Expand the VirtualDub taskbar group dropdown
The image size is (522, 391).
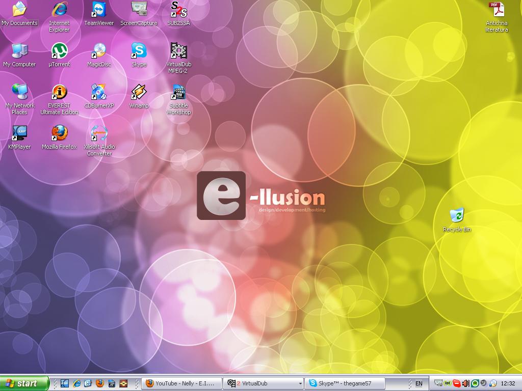(x=300, y=383)
